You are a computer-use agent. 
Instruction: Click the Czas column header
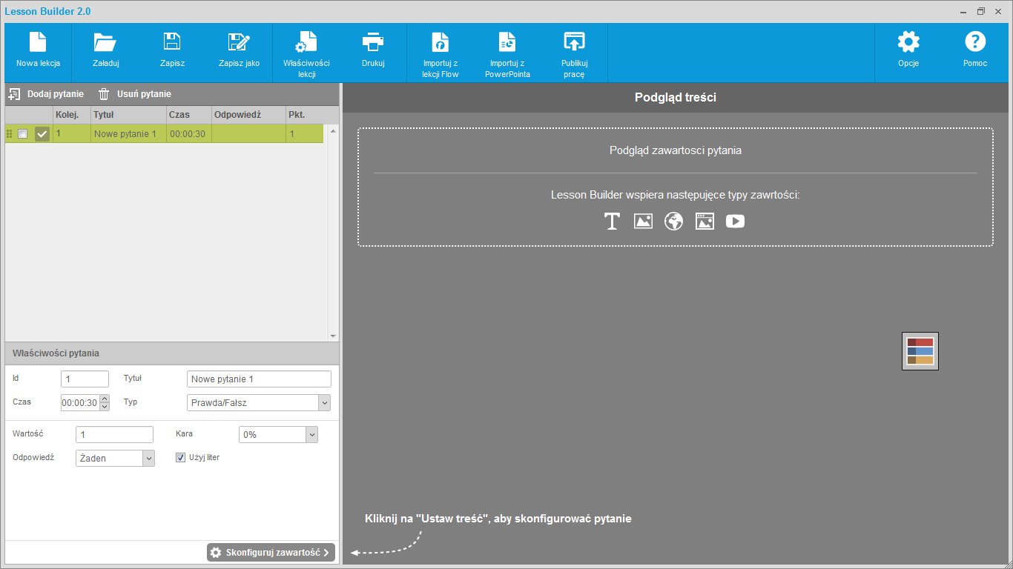(x=189, y=115)
